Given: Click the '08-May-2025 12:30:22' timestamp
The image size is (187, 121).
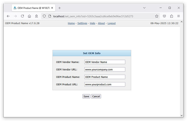Looking at the screenshot, I should (x=164, y=23).
